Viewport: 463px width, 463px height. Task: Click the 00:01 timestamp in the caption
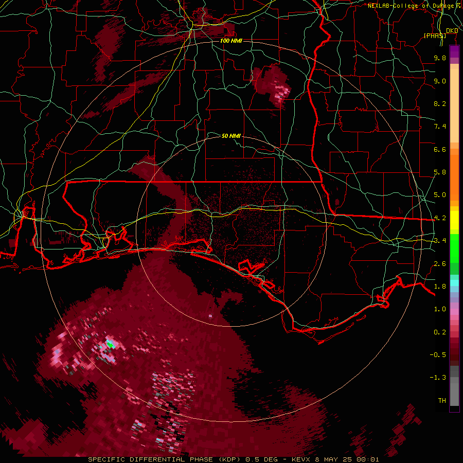[x=369, y=459]
